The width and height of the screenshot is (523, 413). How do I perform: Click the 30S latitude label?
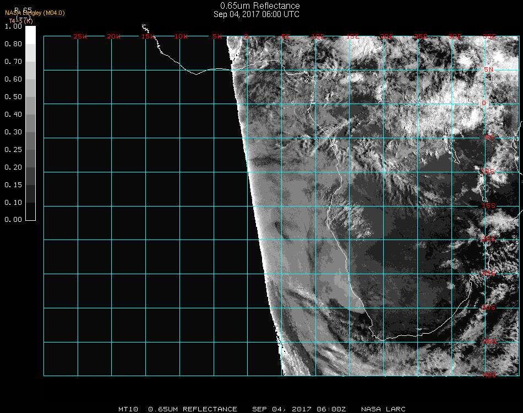(489, 307)
